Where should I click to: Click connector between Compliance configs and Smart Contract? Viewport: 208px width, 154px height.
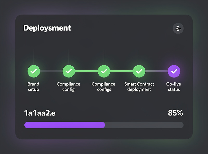(121, 71)
